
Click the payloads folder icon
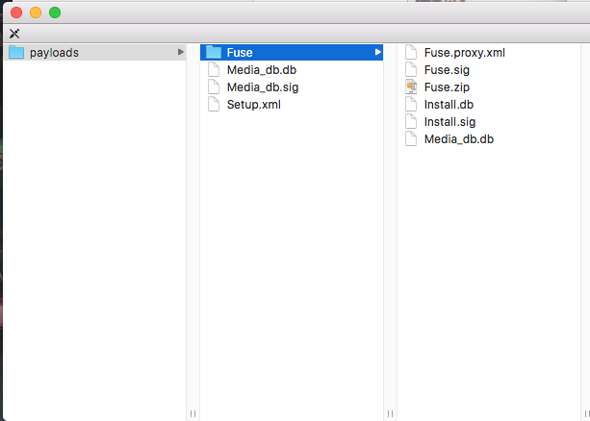16,53
